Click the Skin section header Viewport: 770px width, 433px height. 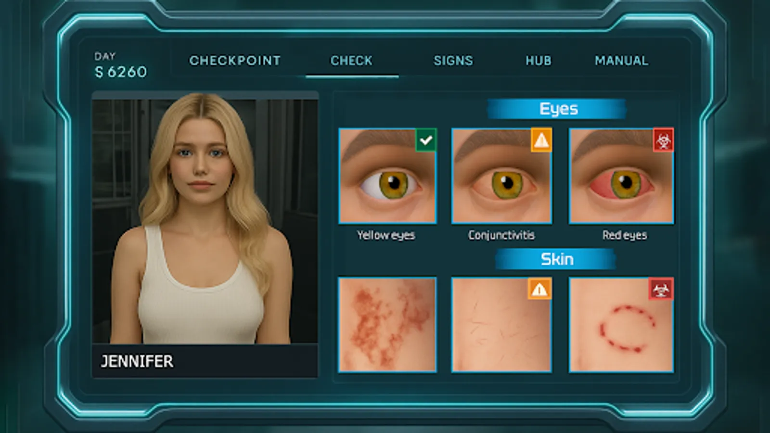point(557,259)
